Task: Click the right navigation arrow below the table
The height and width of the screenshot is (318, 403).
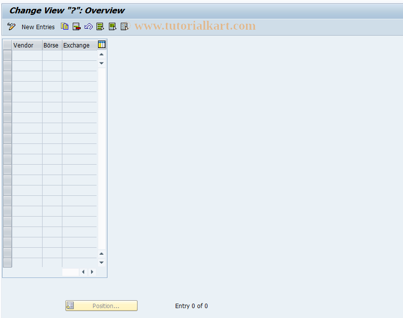Action: pyautogui.click(x=92, y=272)
